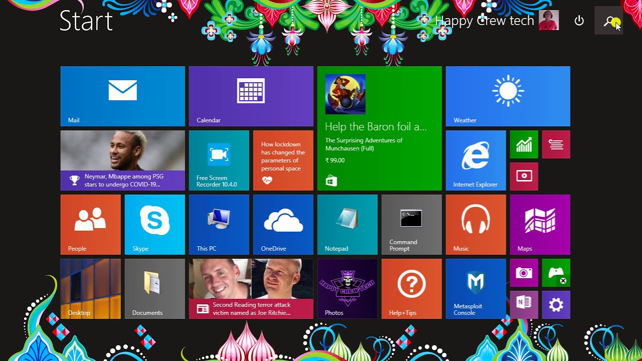Screen dimensions: 642x361
Task: Open the People tile
Action: pos(90,225)
